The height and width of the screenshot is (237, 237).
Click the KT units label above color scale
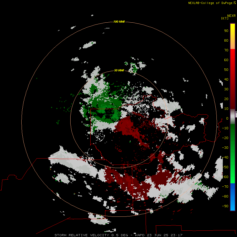pos(225,18)
